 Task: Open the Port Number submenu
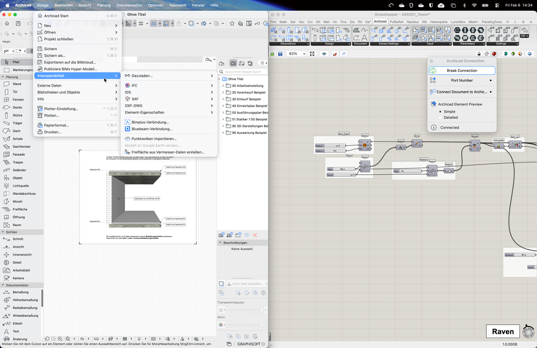pyautogui.click(x=462, y=81)
